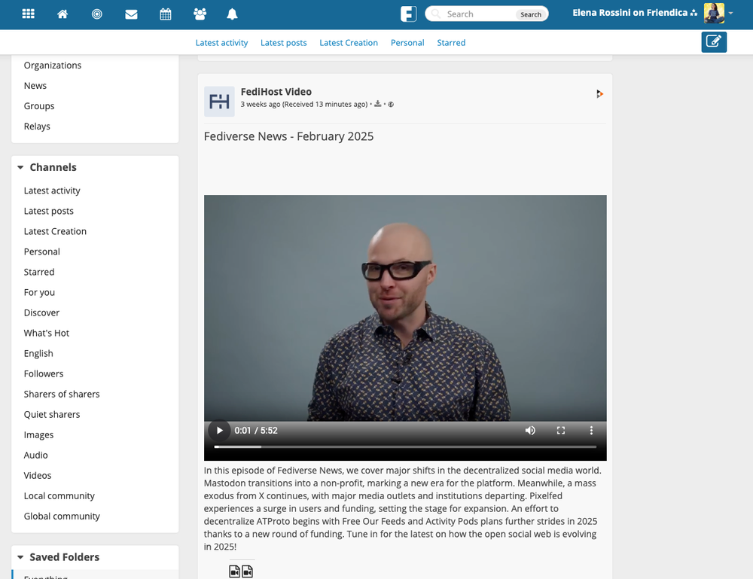Collapse the Channels section

(x=20, y=168)
